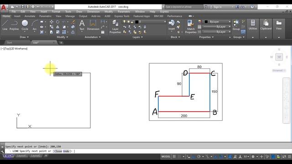Select the Dimension tool
292x164 pixels.
[x=93, y=25]
